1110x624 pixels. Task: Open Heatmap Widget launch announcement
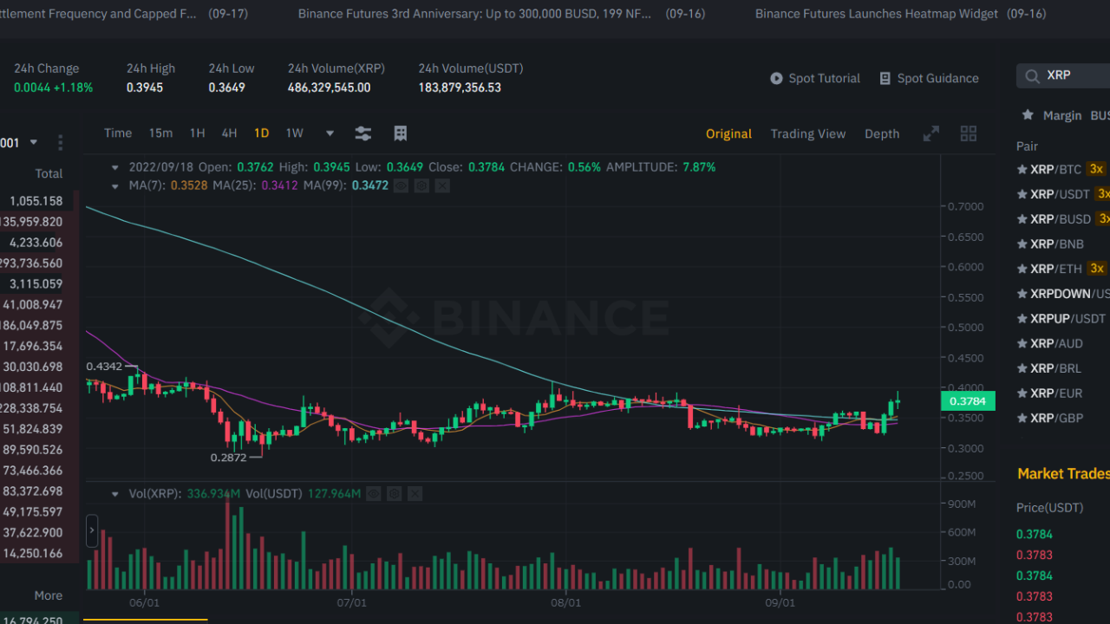point(877,14)
